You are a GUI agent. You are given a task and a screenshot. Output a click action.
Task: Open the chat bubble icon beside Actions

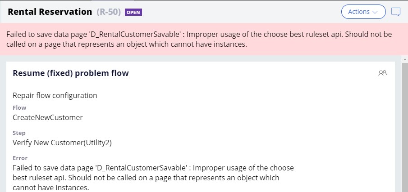coord(396,12)
